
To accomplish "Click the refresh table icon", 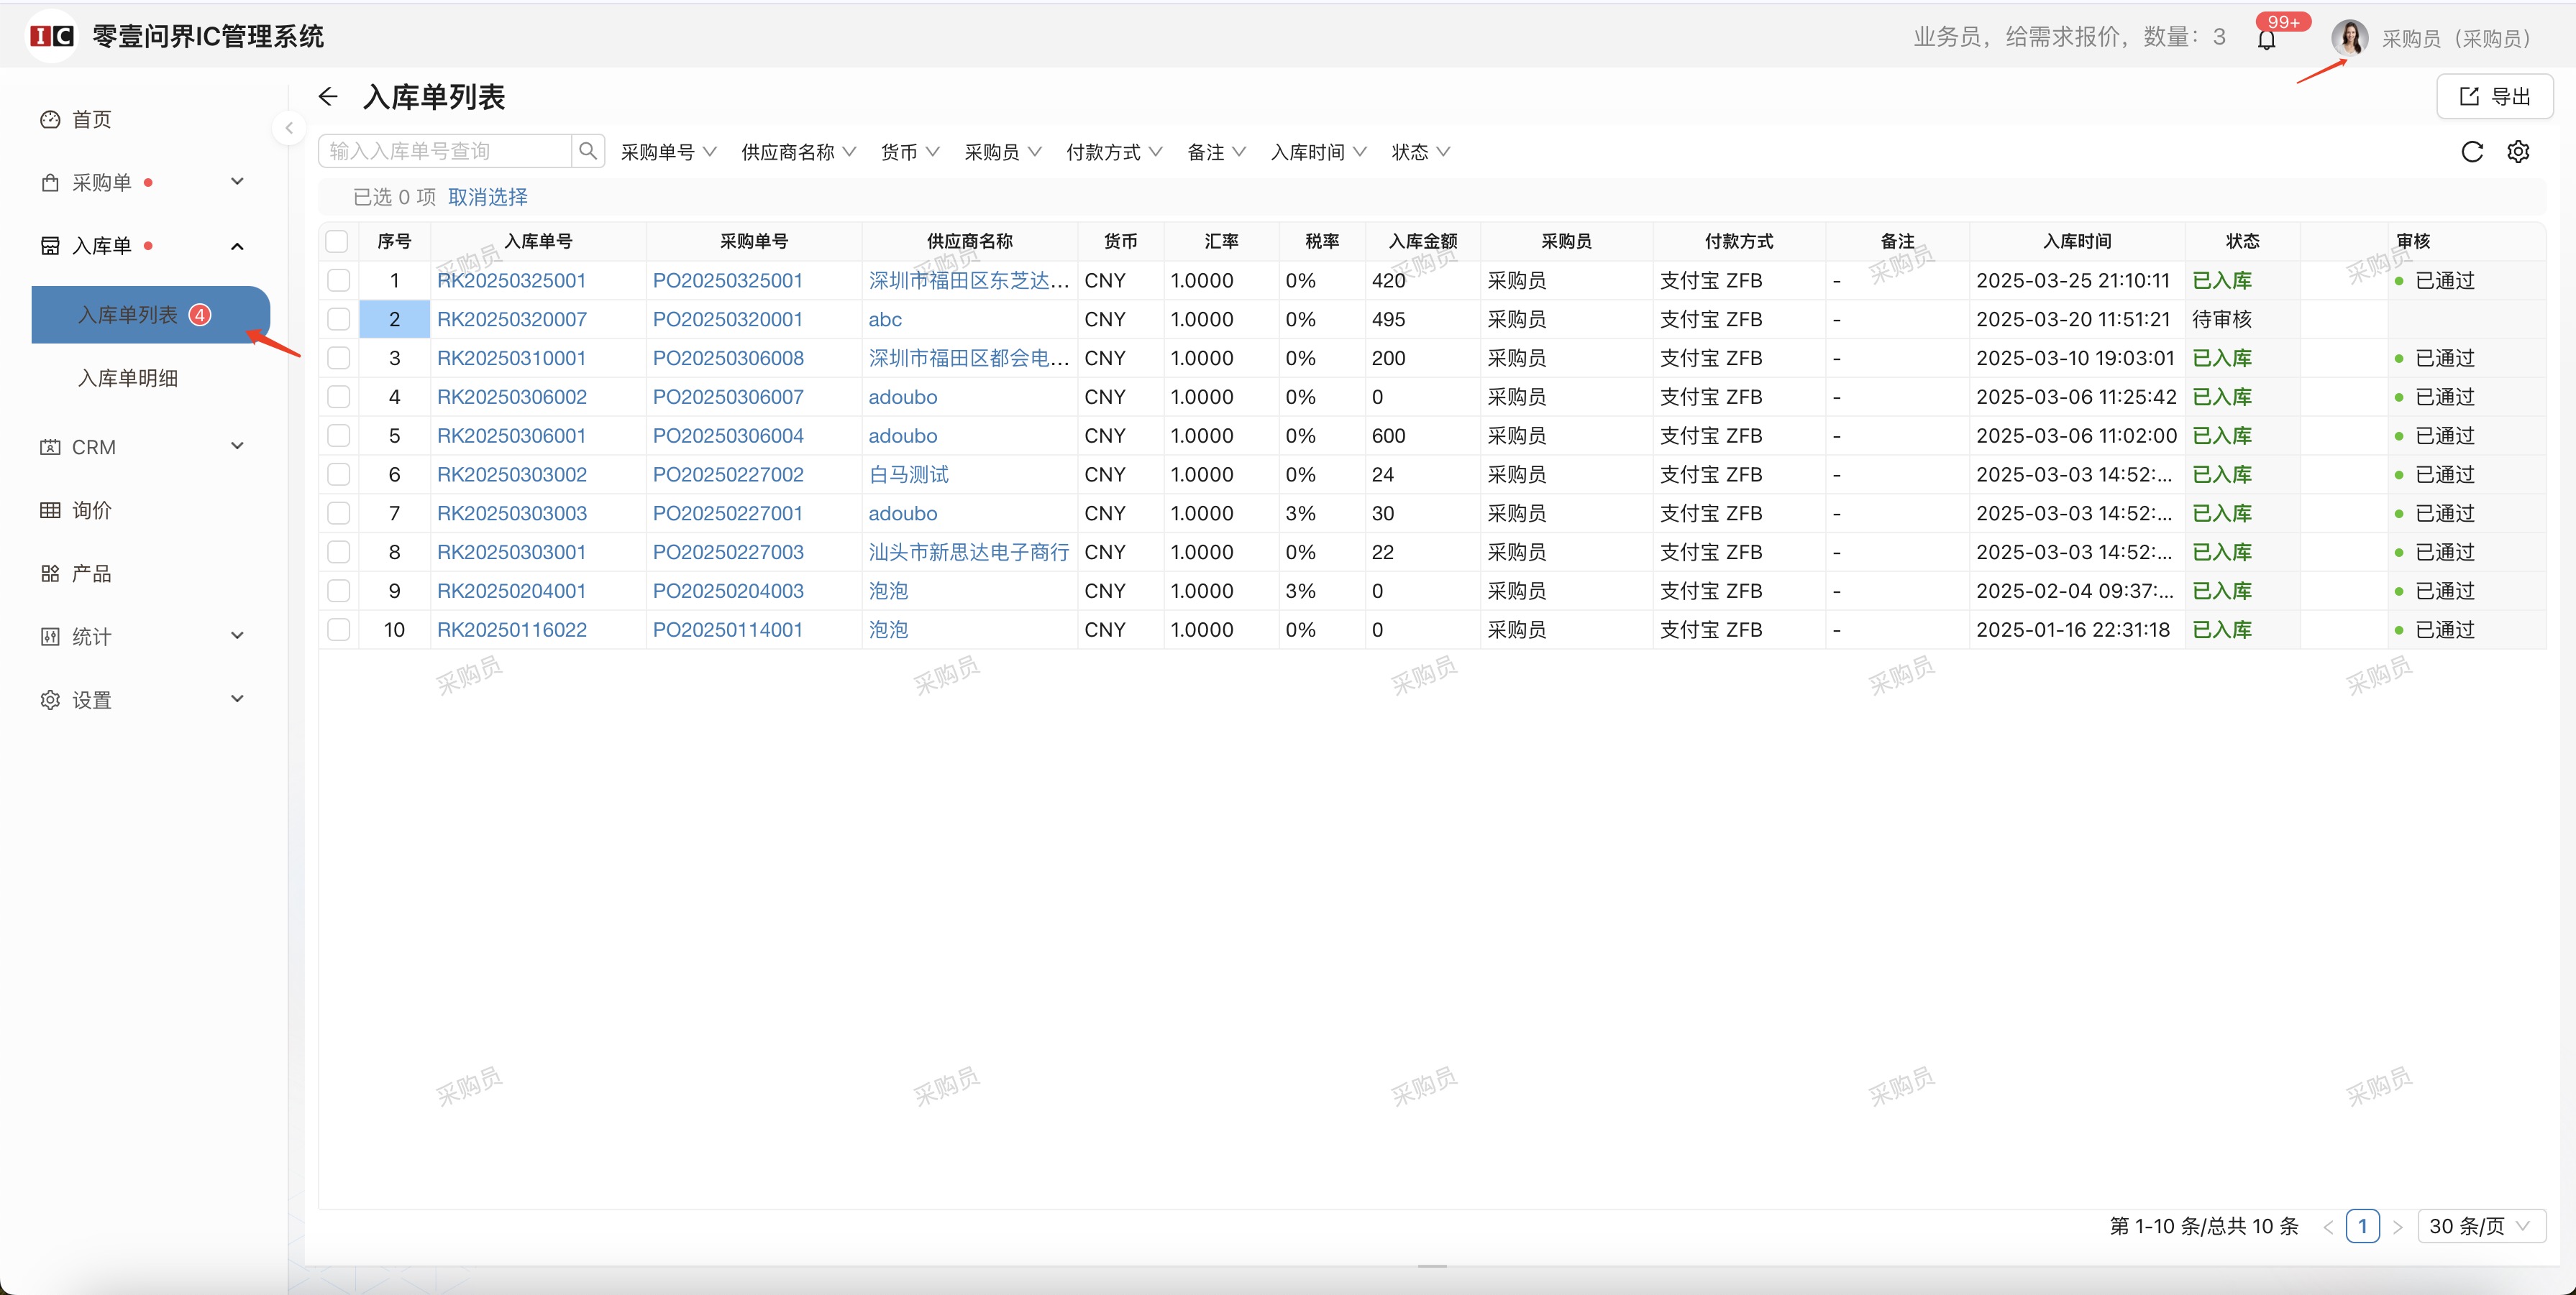I will point(2471,152).
